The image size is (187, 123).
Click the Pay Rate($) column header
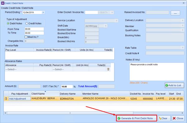click(x=43, y=65)
